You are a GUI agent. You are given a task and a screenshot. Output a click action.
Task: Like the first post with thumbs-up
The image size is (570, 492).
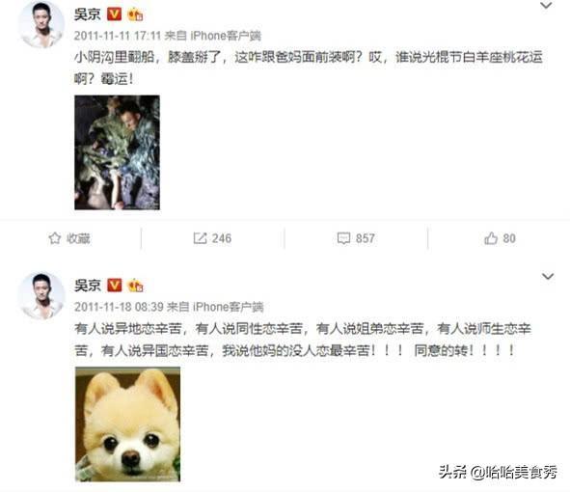[491, 238]
